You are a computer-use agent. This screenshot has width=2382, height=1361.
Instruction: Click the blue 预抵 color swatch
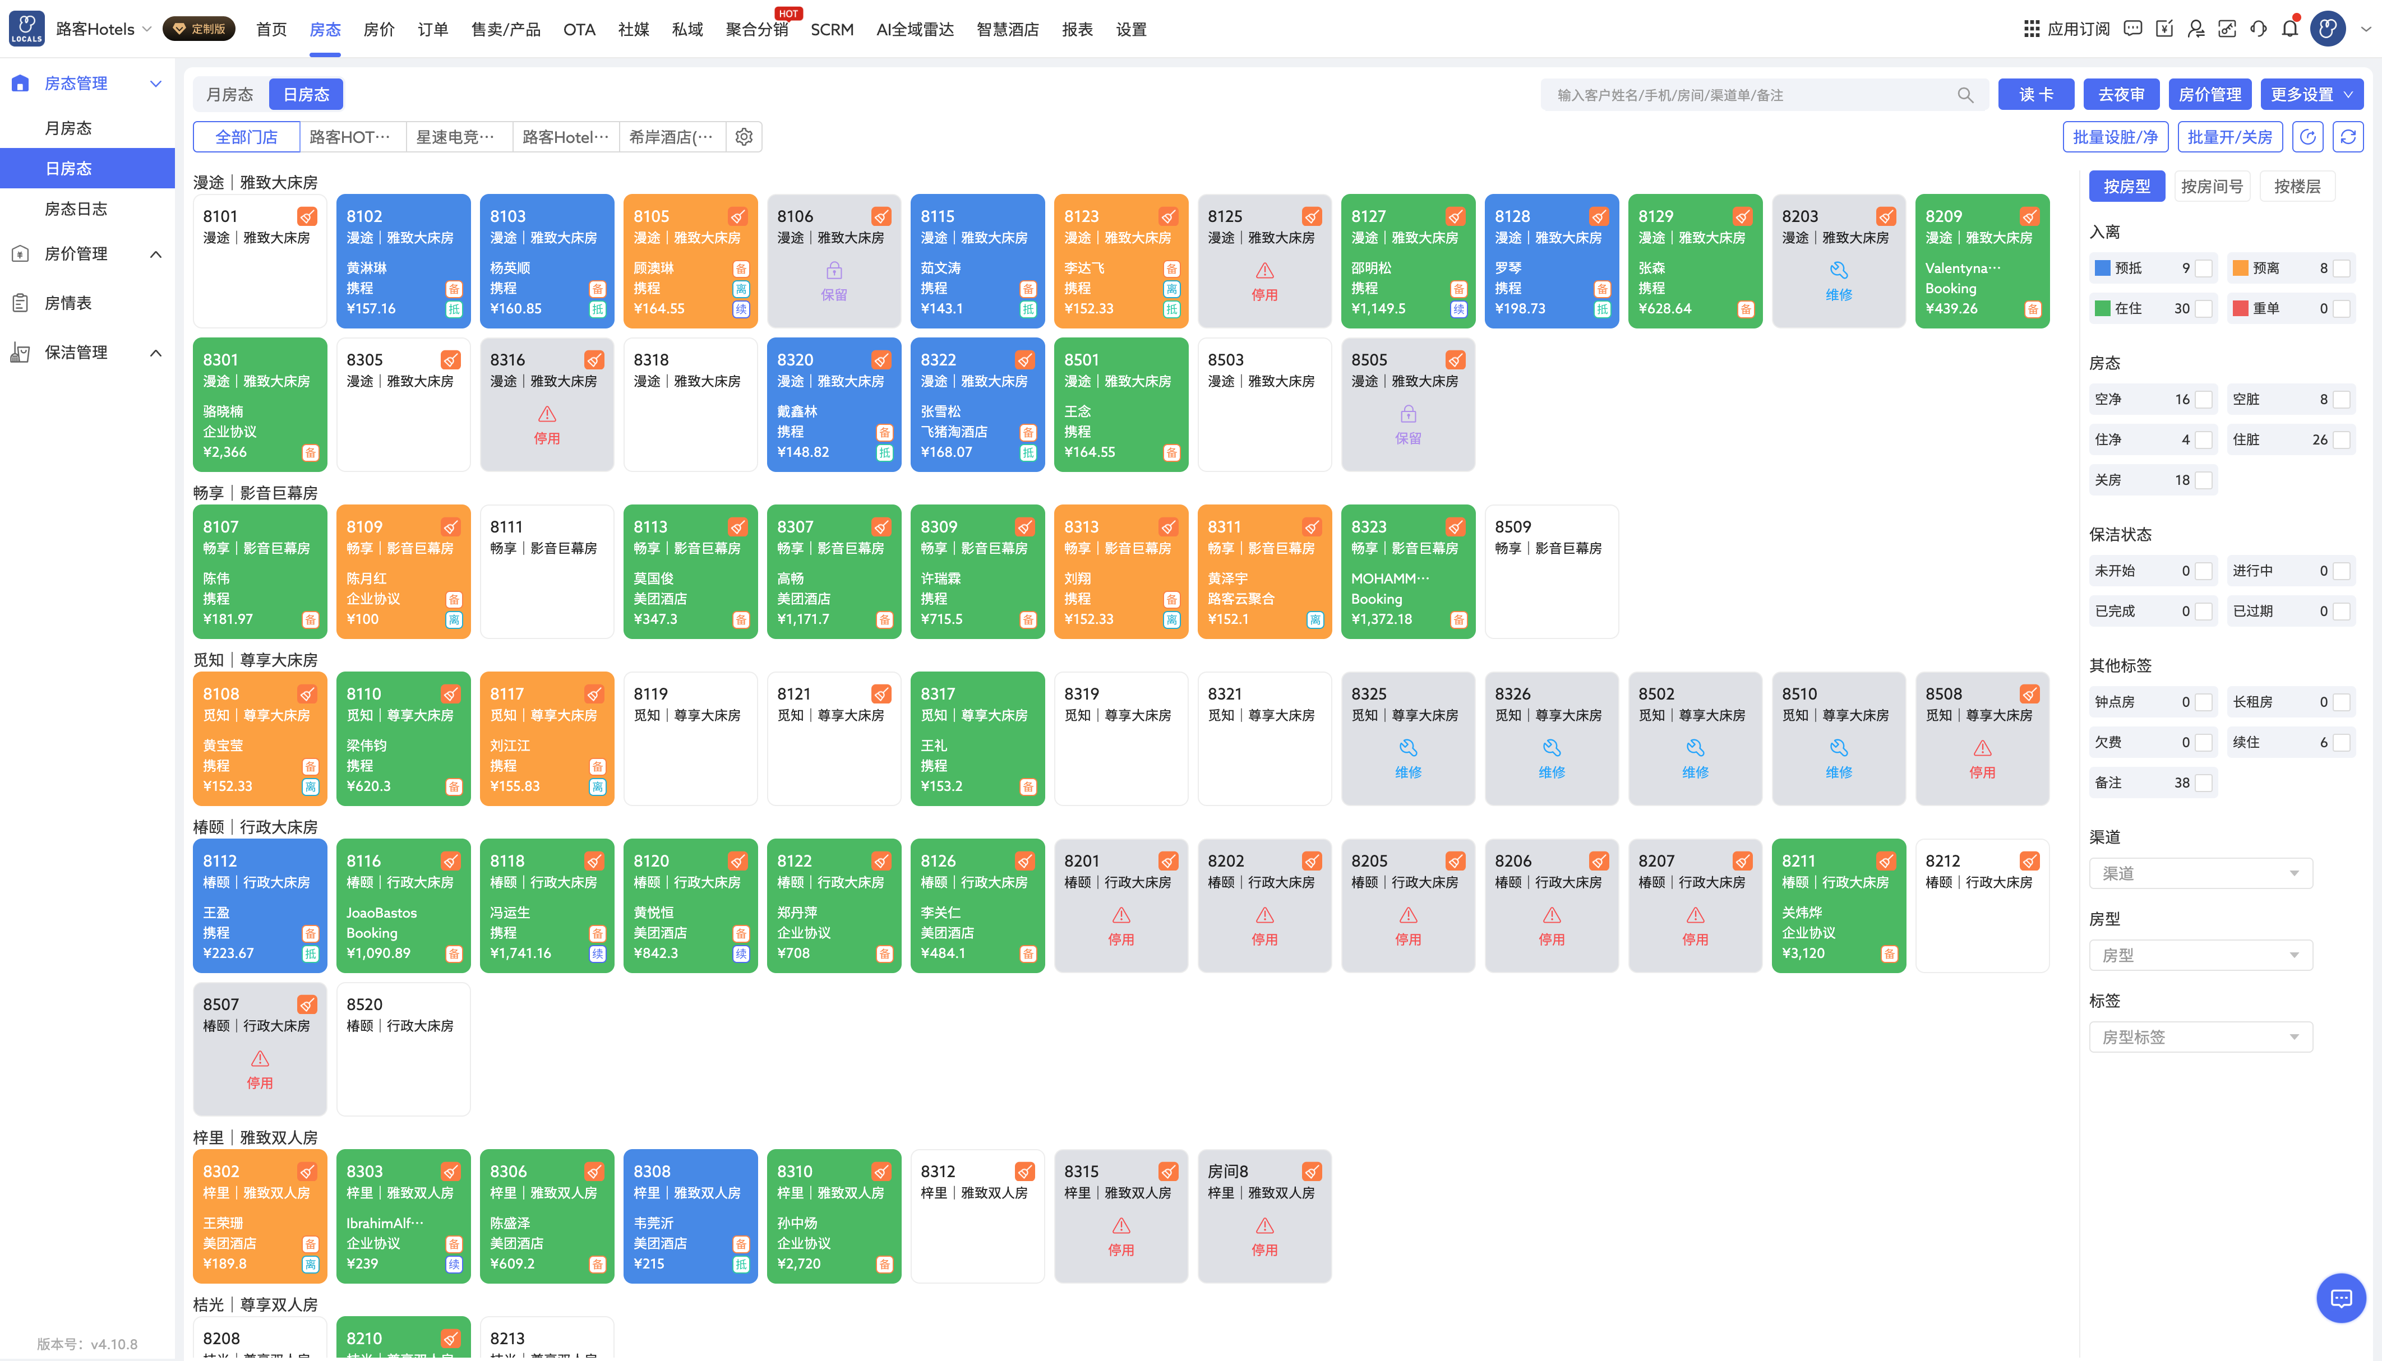2103,269
